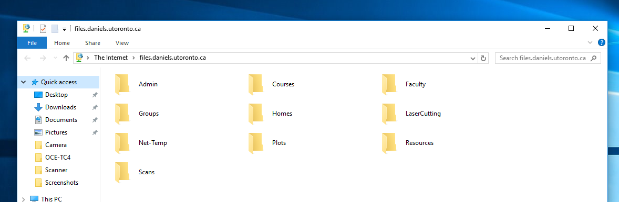Click The Internet breadcrumb in address bar
The width and height of the screenshot is (619, 202).
point(111,58)
